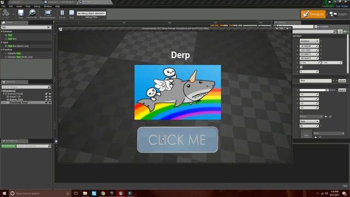The width and height of the screenshot is (350, 197).
Task: Switch to the Designer view
Action: 313,14
